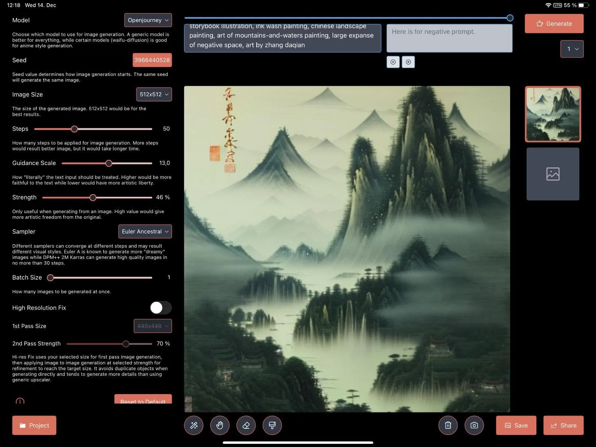This screenshot has height=447, width=596.
Task: Select the magic wand tool
Action: pos(194,426)
